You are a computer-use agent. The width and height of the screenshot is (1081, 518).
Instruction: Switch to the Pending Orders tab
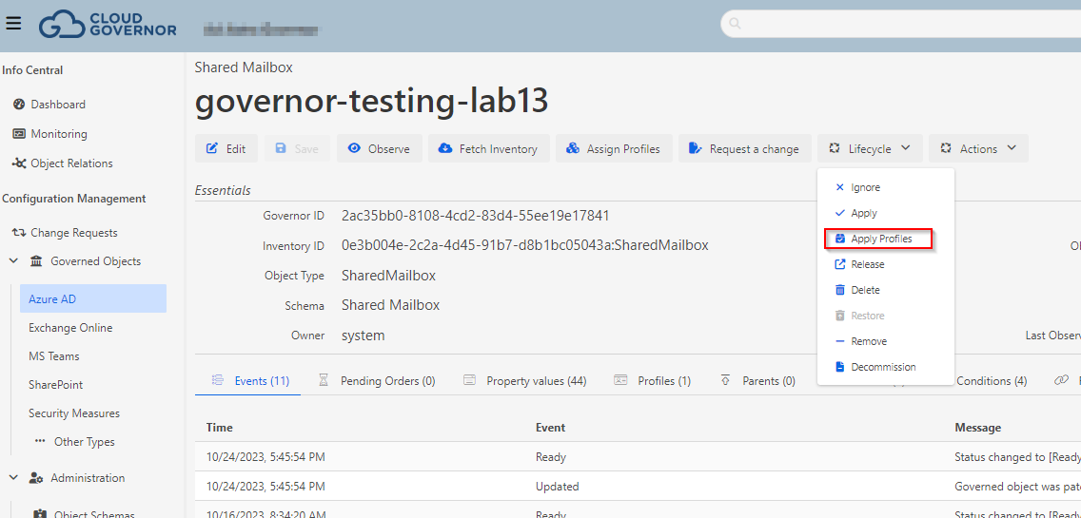point(387,381)
